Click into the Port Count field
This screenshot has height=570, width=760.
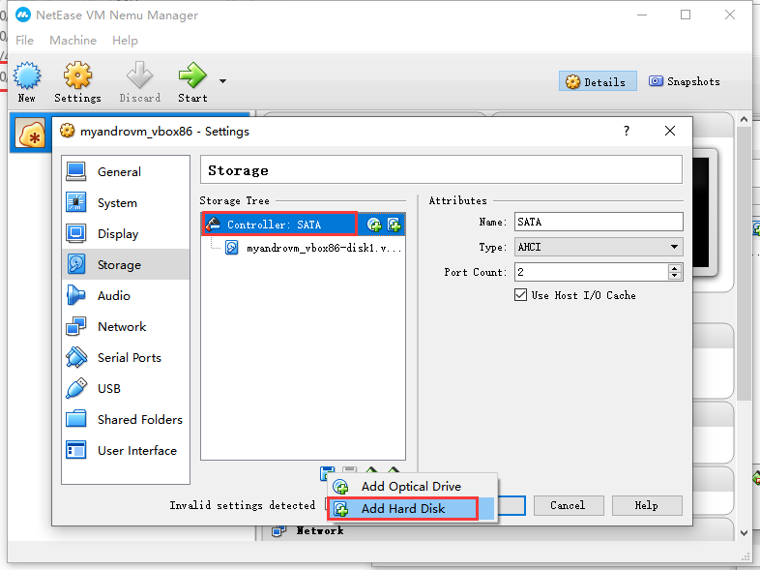(592, 272)
